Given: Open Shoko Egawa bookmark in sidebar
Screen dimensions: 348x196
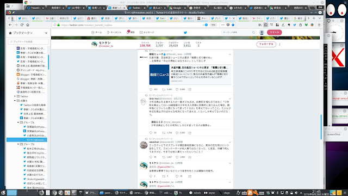Looking at the screenshot, I should tap(35, 179).
